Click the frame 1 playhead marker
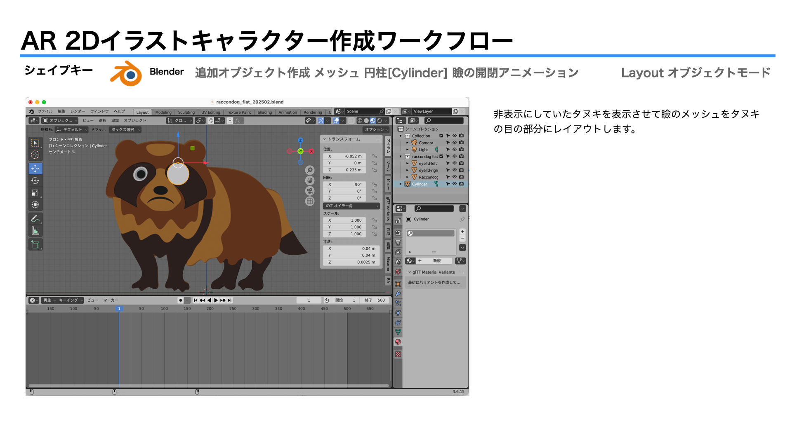792x445 pixels. [x=119, y=309]
